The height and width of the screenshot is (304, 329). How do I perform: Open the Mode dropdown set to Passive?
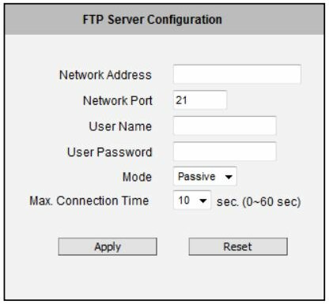[205, 176]
